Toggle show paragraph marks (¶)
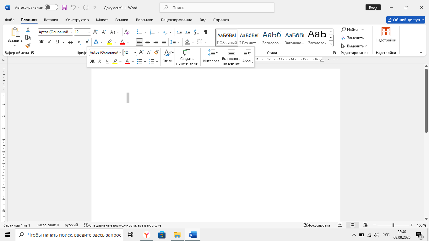Screen dimensions: 429x241 click(205, 32)
